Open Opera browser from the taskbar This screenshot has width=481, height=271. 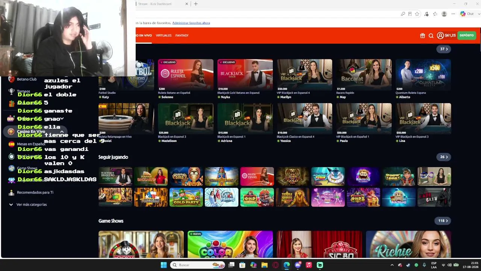coord(275,265)
